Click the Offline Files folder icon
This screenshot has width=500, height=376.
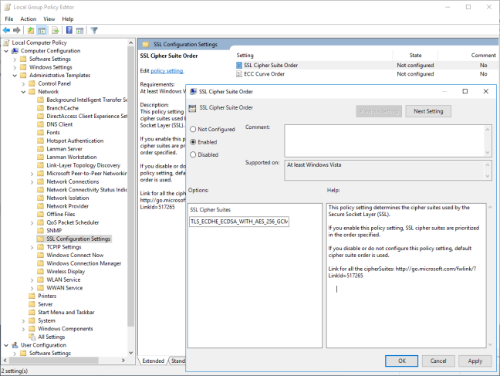tap(40, 214)
